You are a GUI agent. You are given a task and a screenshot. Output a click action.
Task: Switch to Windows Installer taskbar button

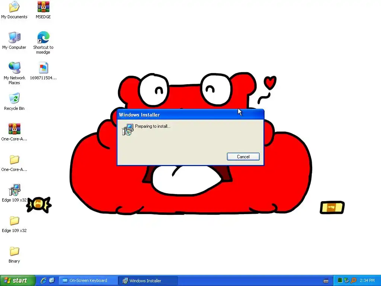point(148,281)
